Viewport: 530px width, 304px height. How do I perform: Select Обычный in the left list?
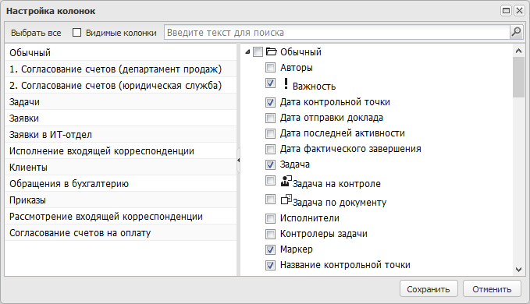(x=121, y=53)
